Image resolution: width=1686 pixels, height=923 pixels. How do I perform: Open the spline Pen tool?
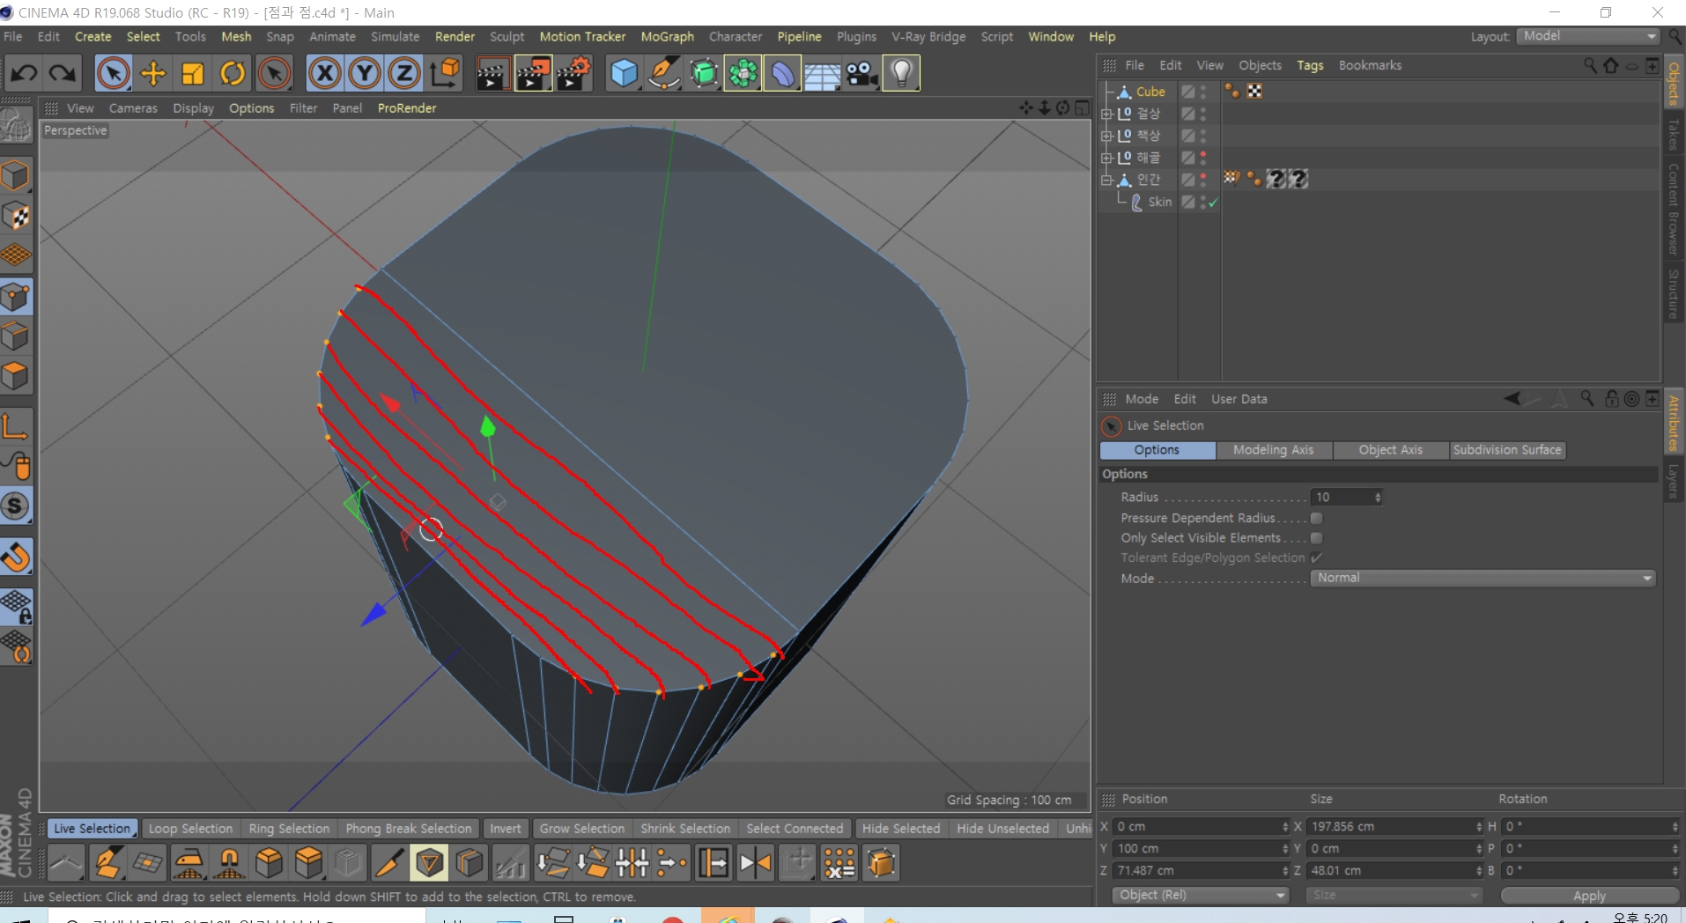click(x=664, y=73)
